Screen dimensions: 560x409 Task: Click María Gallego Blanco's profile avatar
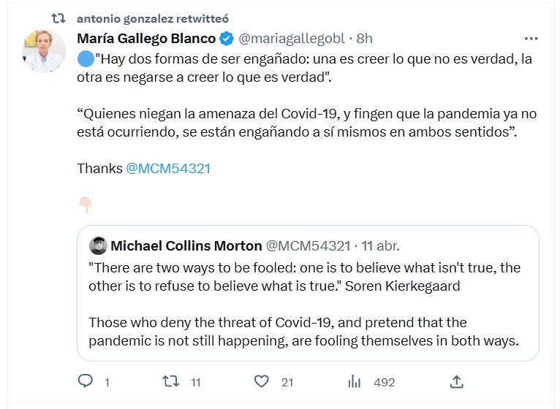tap(44, 51)
